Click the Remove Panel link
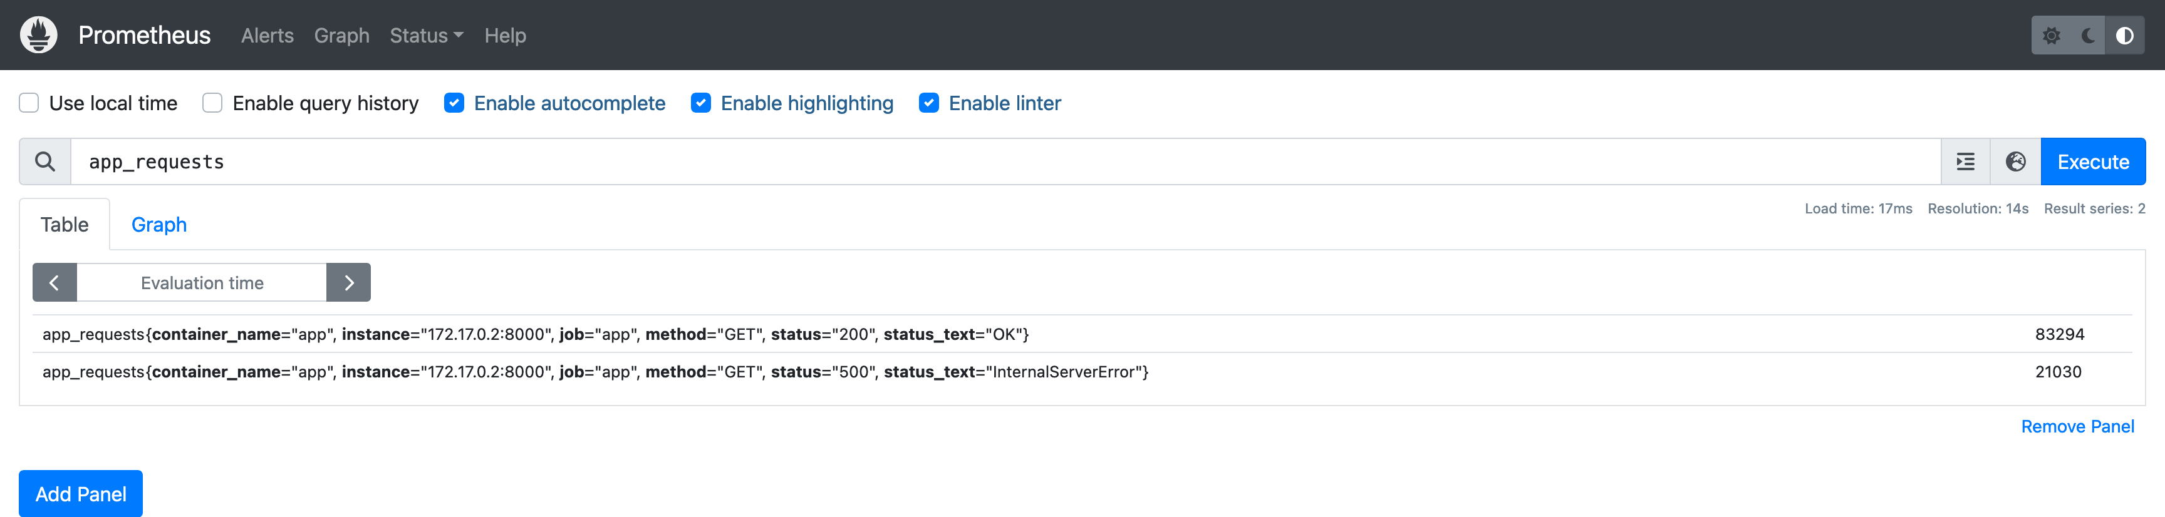 [x=2077, y=426]
